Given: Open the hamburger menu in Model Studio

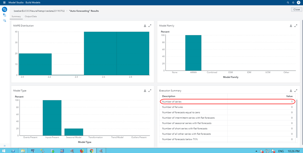Looking at the screenshot, I should pyautogui.click(x=4, y=2).
